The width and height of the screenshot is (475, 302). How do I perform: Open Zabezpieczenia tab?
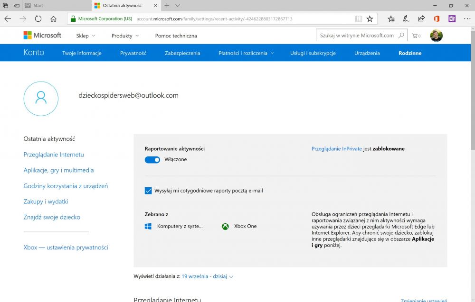(x=182, y=53)
